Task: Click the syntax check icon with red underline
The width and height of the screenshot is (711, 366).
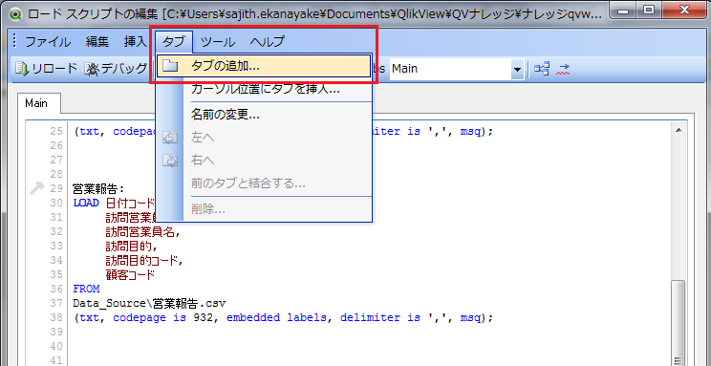Action: tap(562, 69)
